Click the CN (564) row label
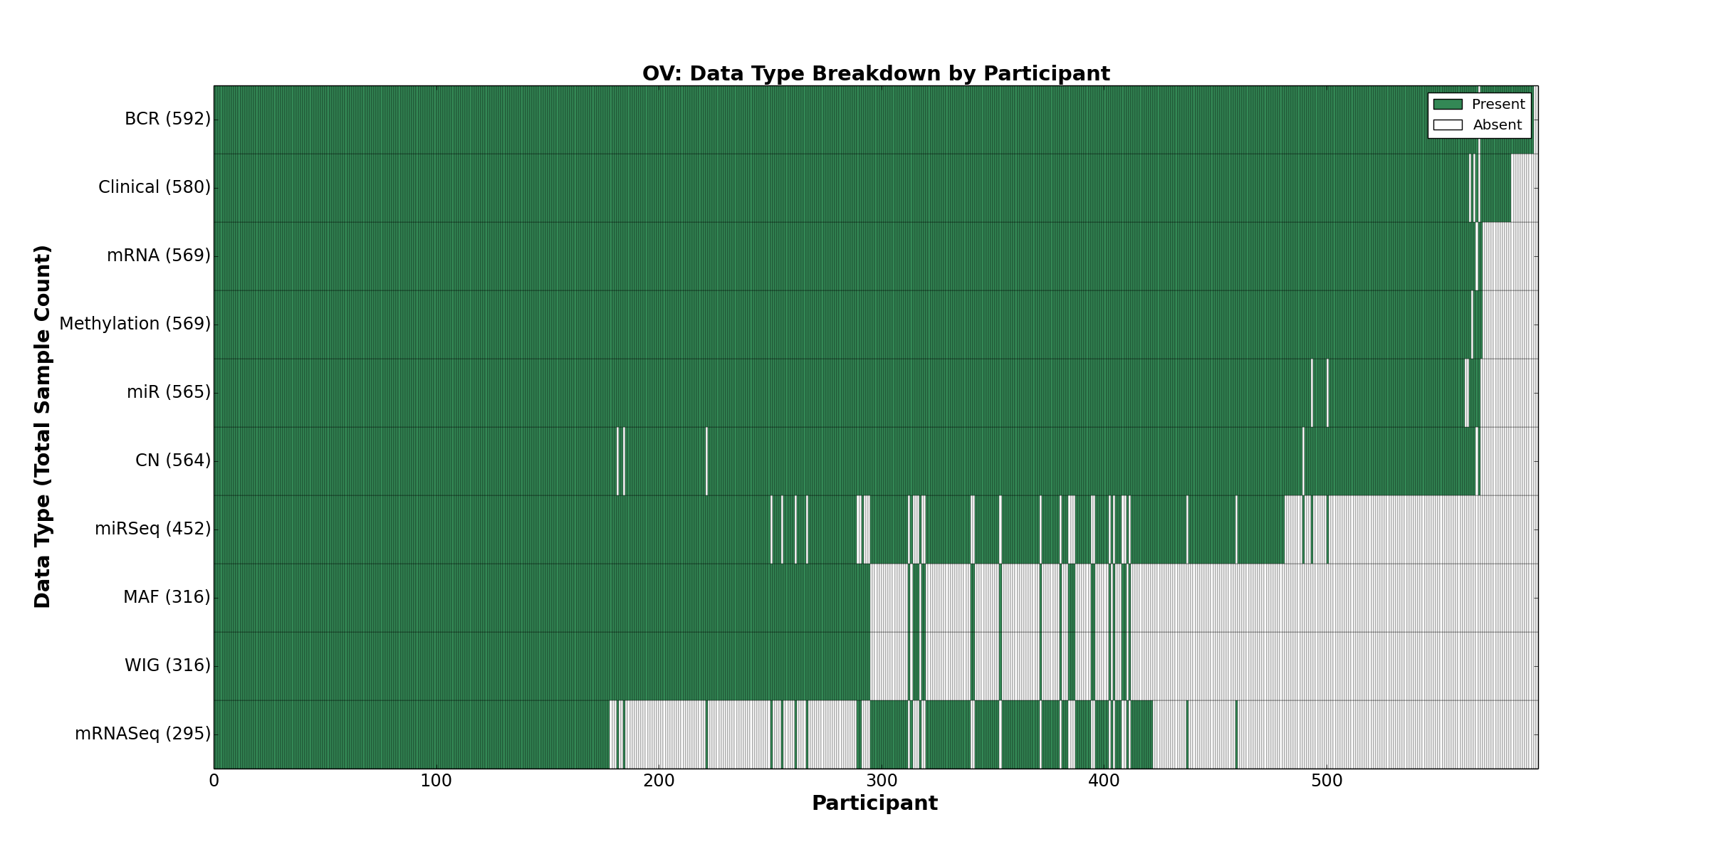Image resolution: width=1709 pixels, height=854 pixels. point(172,460)
